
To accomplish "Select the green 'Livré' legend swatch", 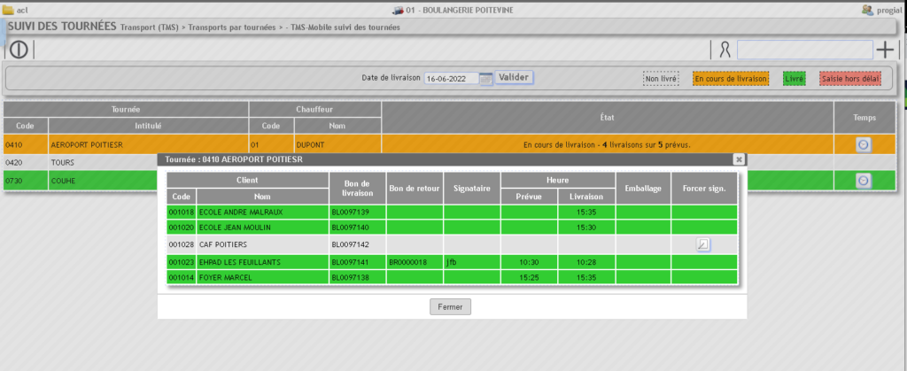I will [795, 79].
